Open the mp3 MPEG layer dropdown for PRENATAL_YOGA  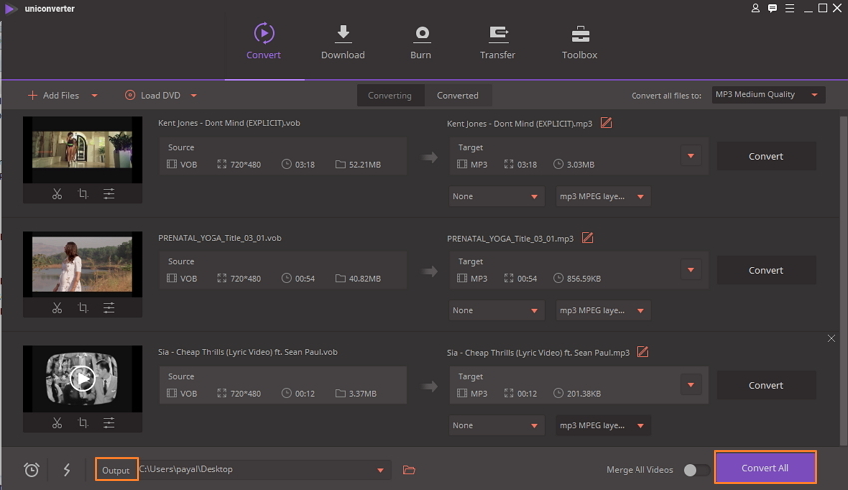[x=603, y=310]
